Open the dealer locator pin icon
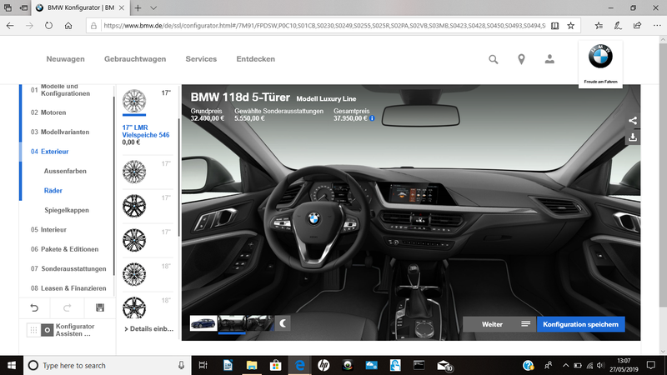The height and width of the screenshot is (375, 667). point(521,59)
